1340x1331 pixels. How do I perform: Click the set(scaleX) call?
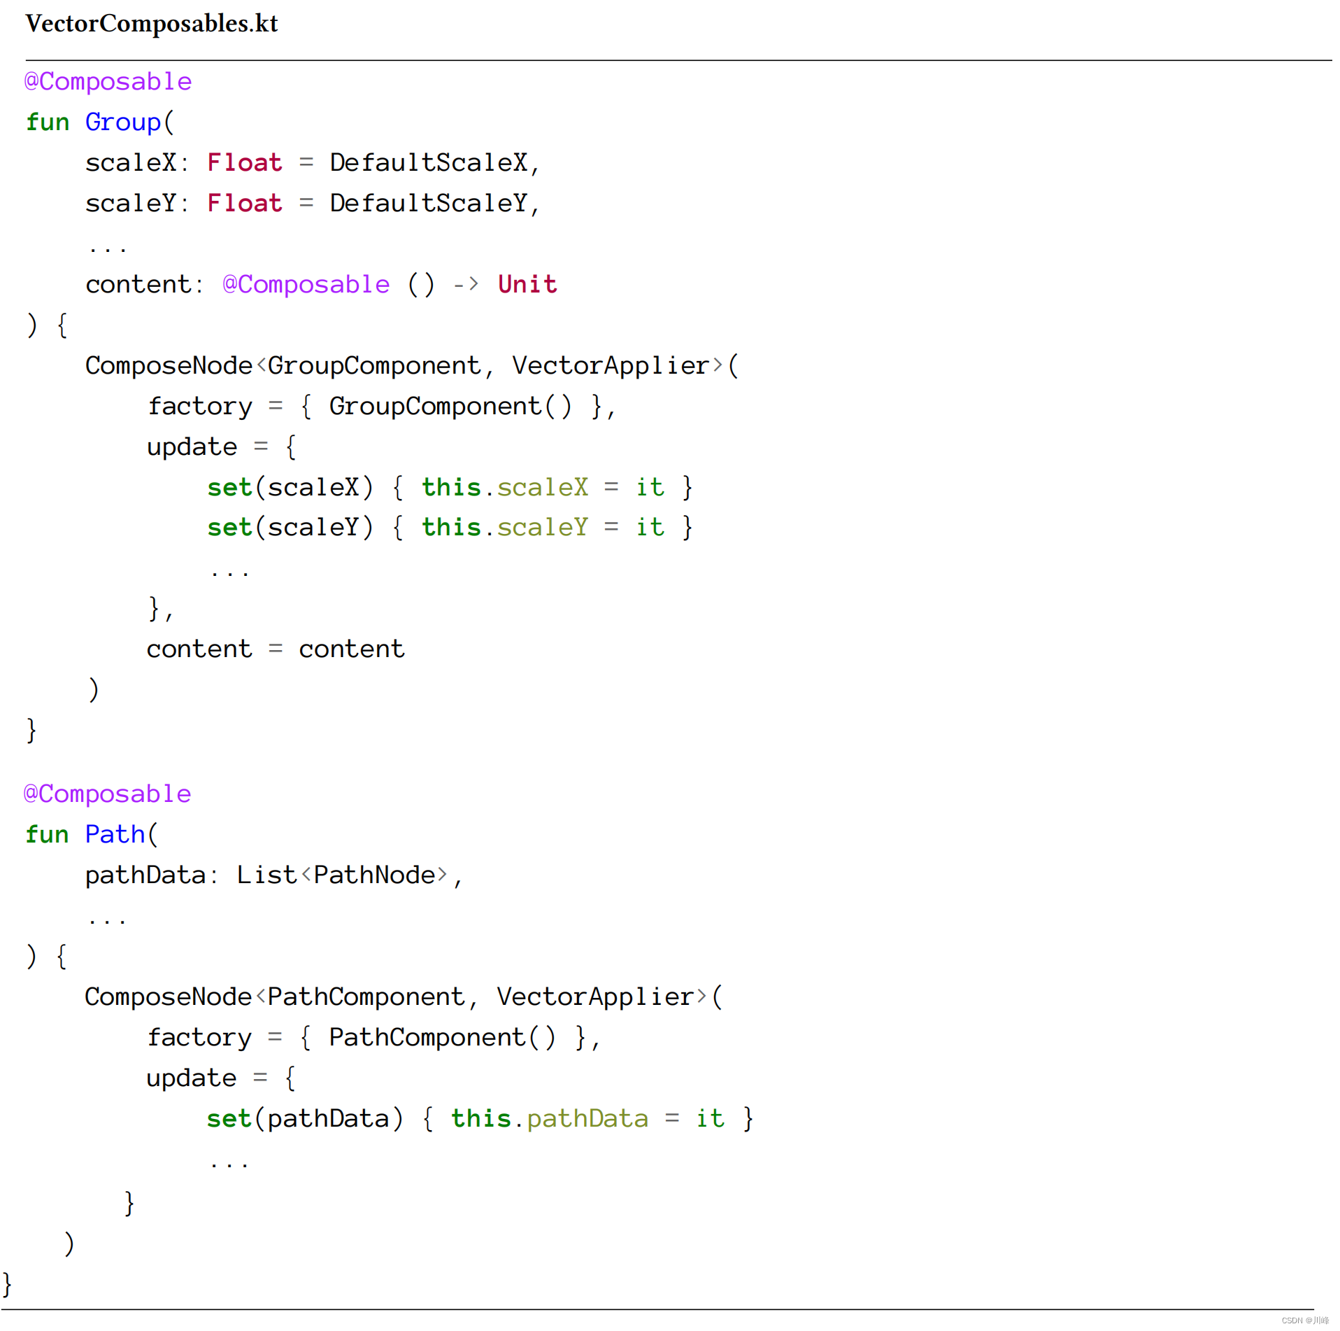point(290,488)
